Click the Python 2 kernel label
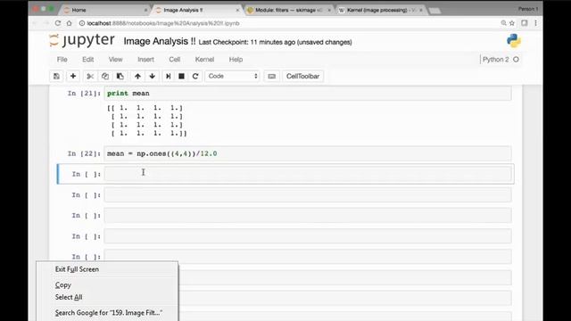The image size is (571, 321). tap(496, 60)
